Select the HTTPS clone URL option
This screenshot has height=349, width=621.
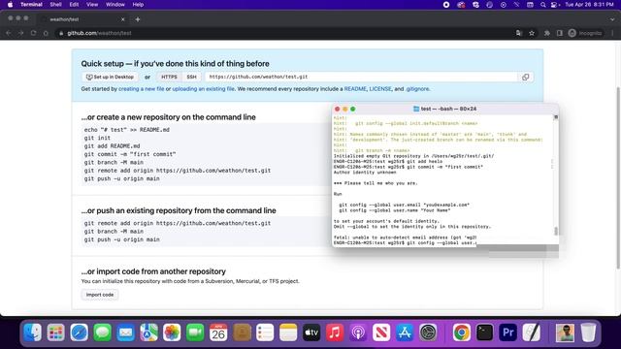tap(169, 78)
